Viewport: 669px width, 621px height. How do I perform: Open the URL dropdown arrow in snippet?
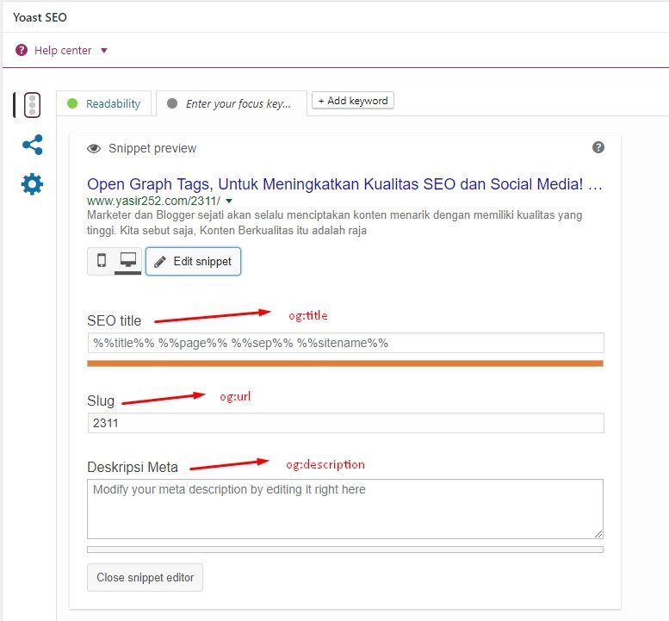[x=229, y=201]
